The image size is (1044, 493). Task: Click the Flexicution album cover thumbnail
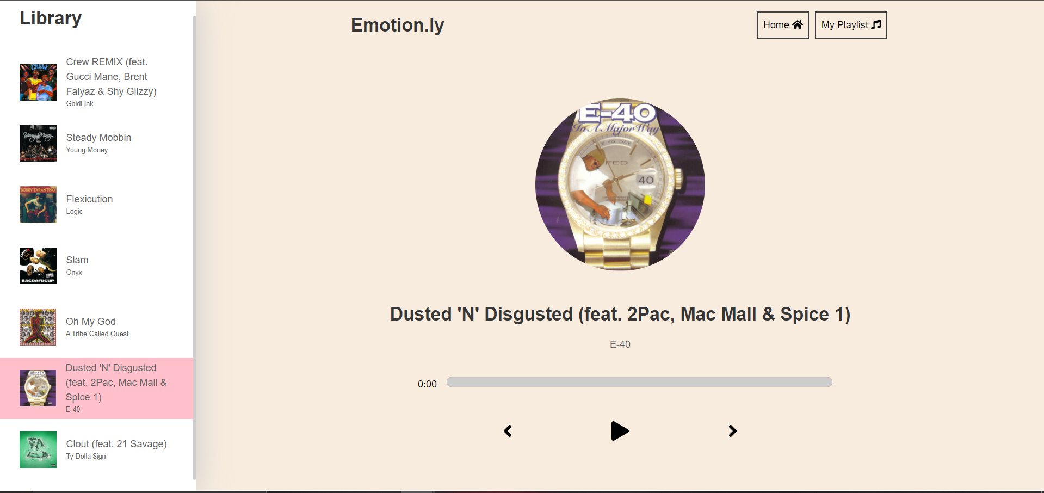(38, 205)
